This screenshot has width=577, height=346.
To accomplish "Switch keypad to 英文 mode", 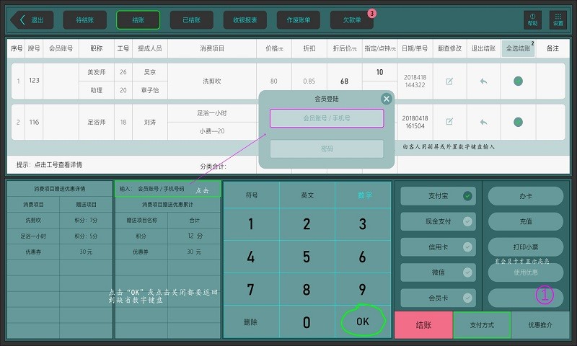I will click(307, 195).
